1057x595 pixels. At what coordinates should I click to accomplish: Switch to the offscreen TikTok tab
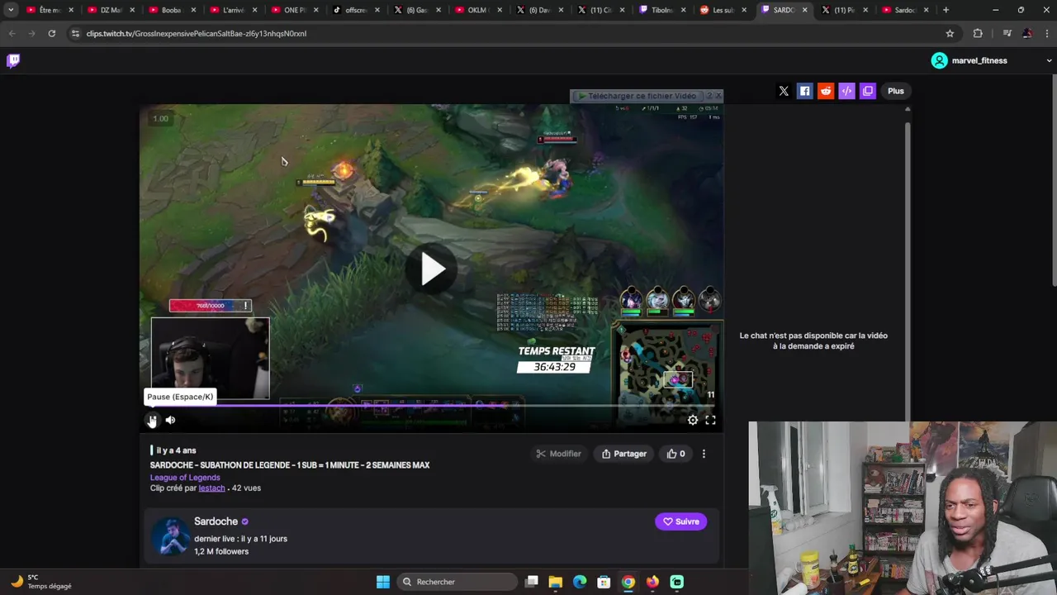356,10
